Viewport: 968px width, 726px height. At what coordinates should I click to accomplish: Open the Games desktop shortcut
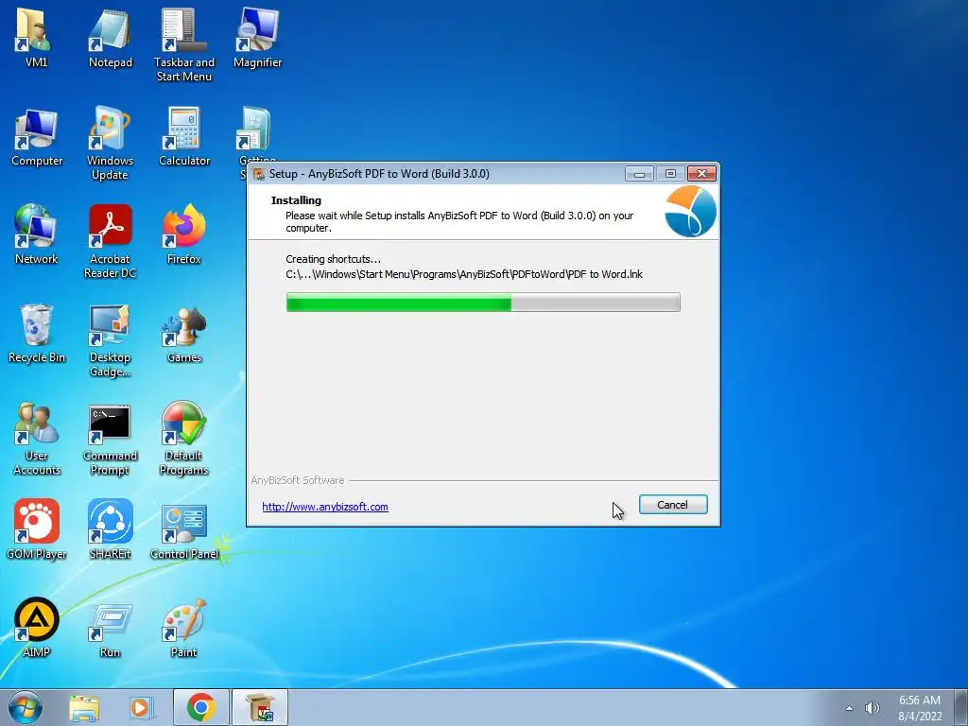[x=184, y=334]
